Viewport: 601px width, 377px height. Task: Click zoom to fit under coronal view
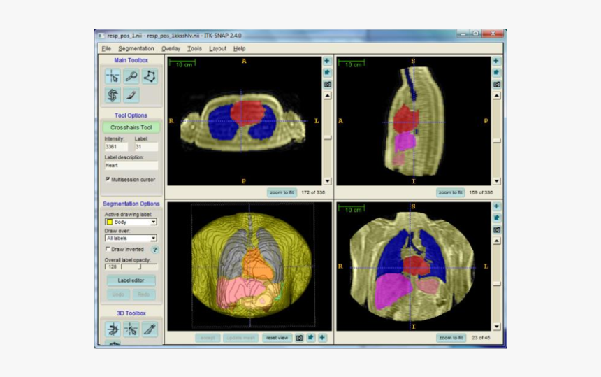pos(451,338)
